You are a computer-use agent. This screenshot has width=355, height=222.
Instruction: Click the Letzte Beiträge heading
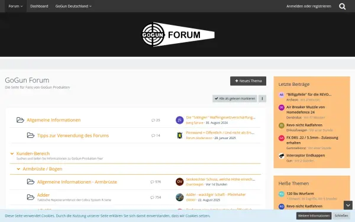coord(294,84)
